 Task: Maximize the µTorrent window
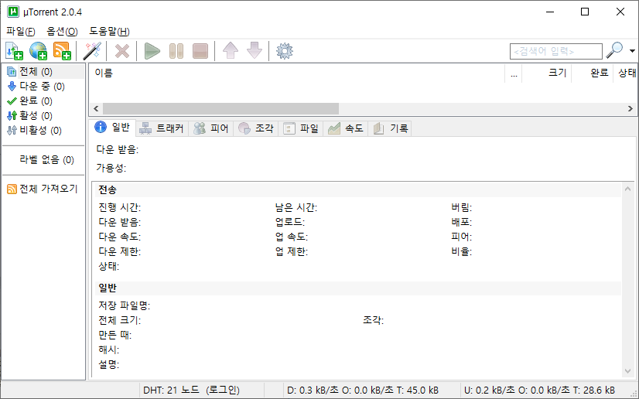pyautogui.click(x=585, y=12)
